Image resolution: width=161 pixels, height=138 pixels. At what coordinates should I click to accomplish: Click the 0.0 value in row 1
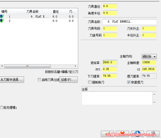click(x=71, y=16)
